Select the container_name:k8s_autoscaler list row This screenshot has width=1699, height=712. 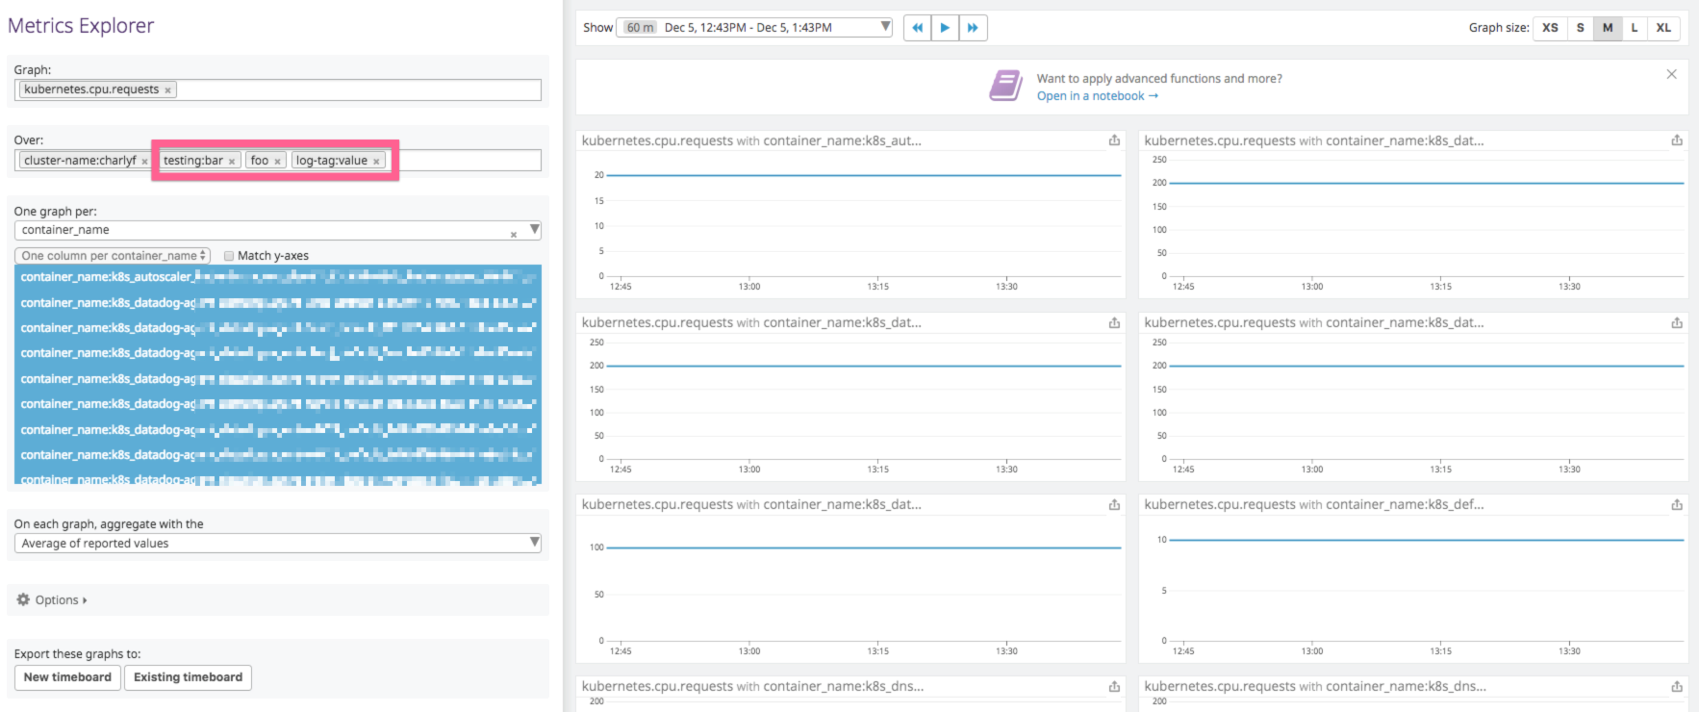[278, 277]
